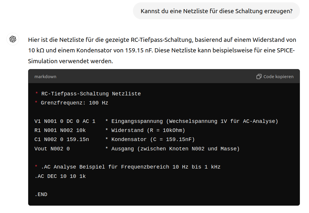Click the 'markdown' language label
This screenshot has width=309, height=213.
[x=45, y=77]
